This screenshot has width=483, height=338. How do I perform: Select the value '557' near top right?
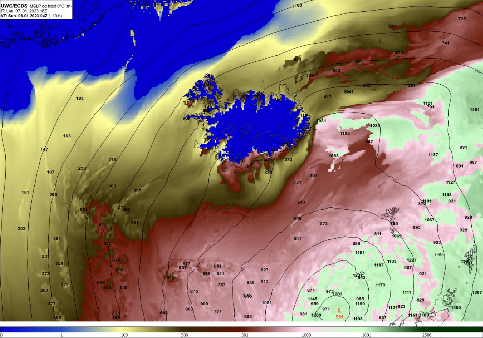[x=393, y=26]
